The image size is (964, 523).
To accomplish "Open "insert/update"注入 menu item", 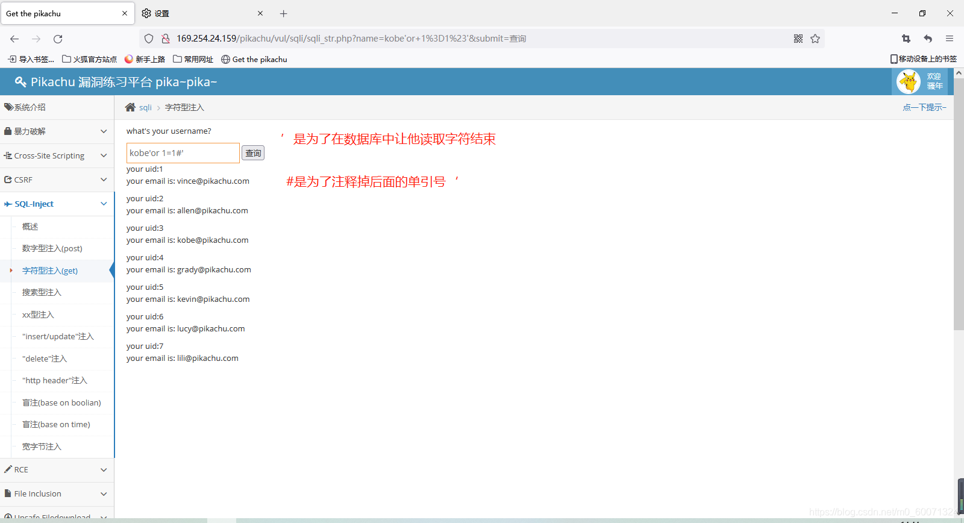I will [x=58, y=336].
